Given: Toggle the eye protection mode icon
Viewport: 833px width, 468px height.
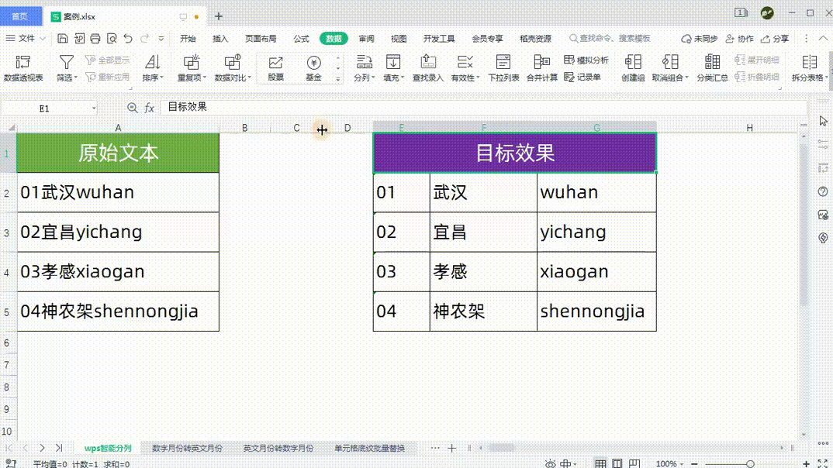Looking at the screenshot, I should pyautogui.click(x=551, y=464).
